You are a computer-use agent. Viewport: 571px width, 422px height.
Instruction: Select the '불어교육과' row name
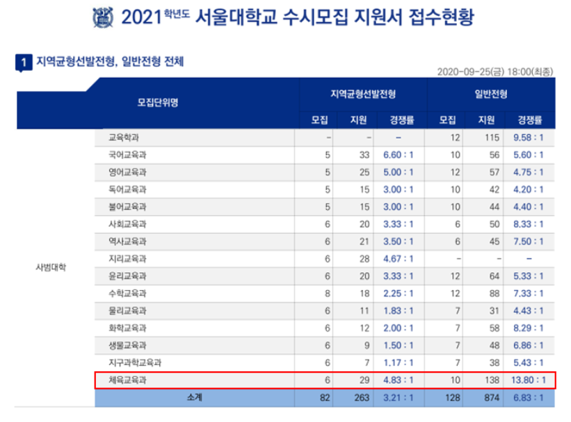click(127, 207)
